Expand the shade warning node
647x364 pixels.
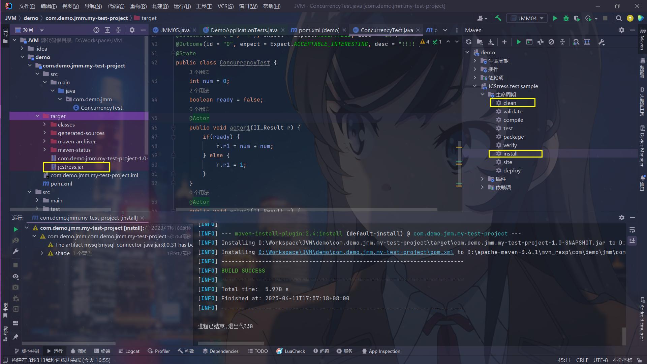pos(42,253)
